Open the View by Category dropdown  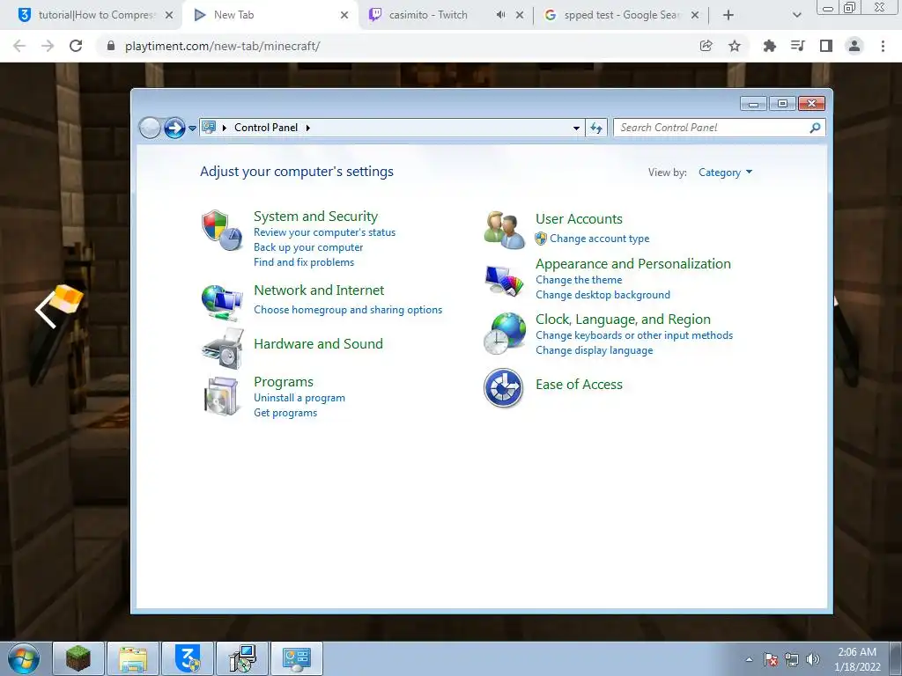click(x=725, y=173)
